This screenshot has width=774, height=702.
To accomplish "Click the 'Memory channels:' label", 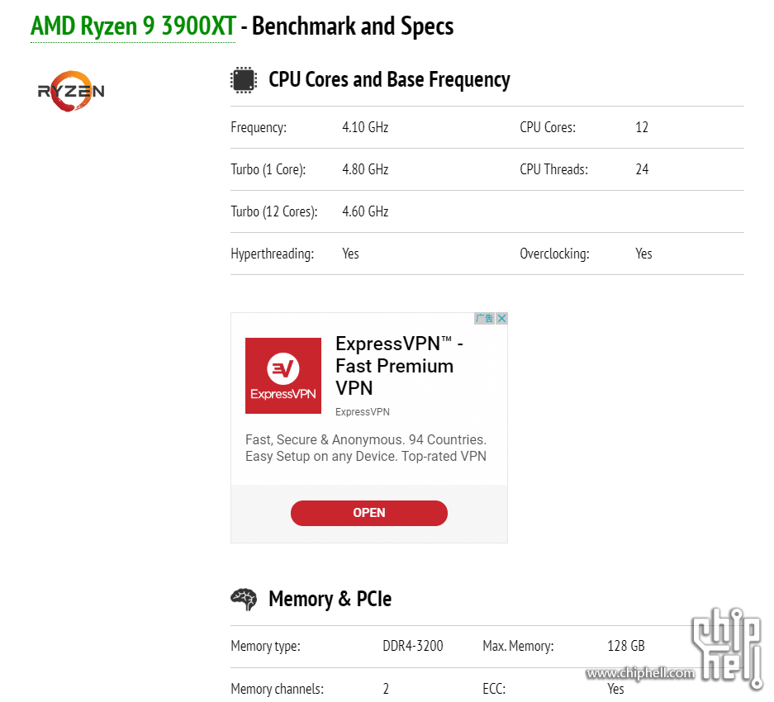I will 277,689.
